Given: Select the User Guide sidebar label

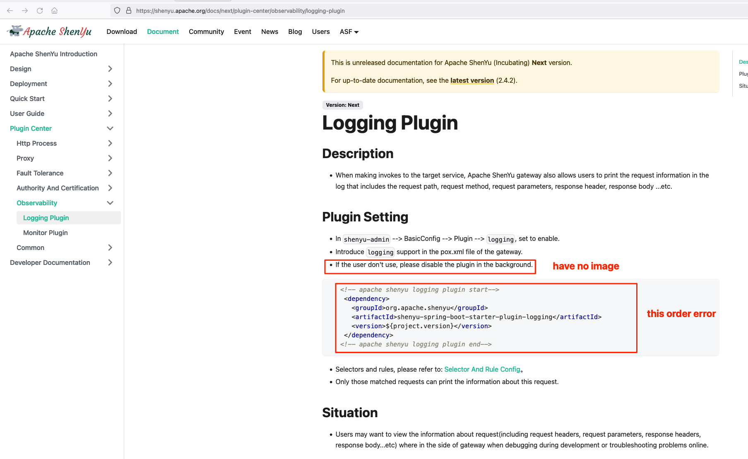Looking at the screenshot, I should point(27,113).
